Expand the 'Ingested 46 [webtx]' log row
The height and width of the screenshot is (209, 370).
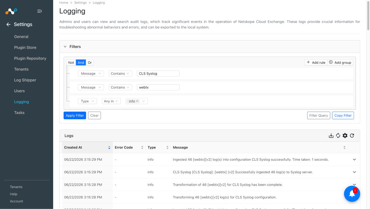(354, 160)
